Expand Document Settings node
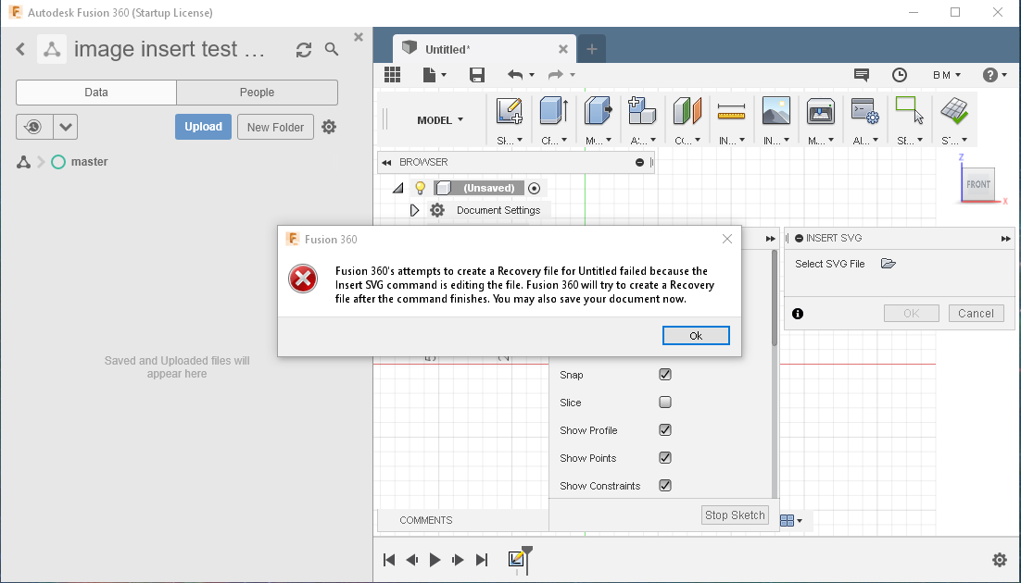 click(414, 210)
